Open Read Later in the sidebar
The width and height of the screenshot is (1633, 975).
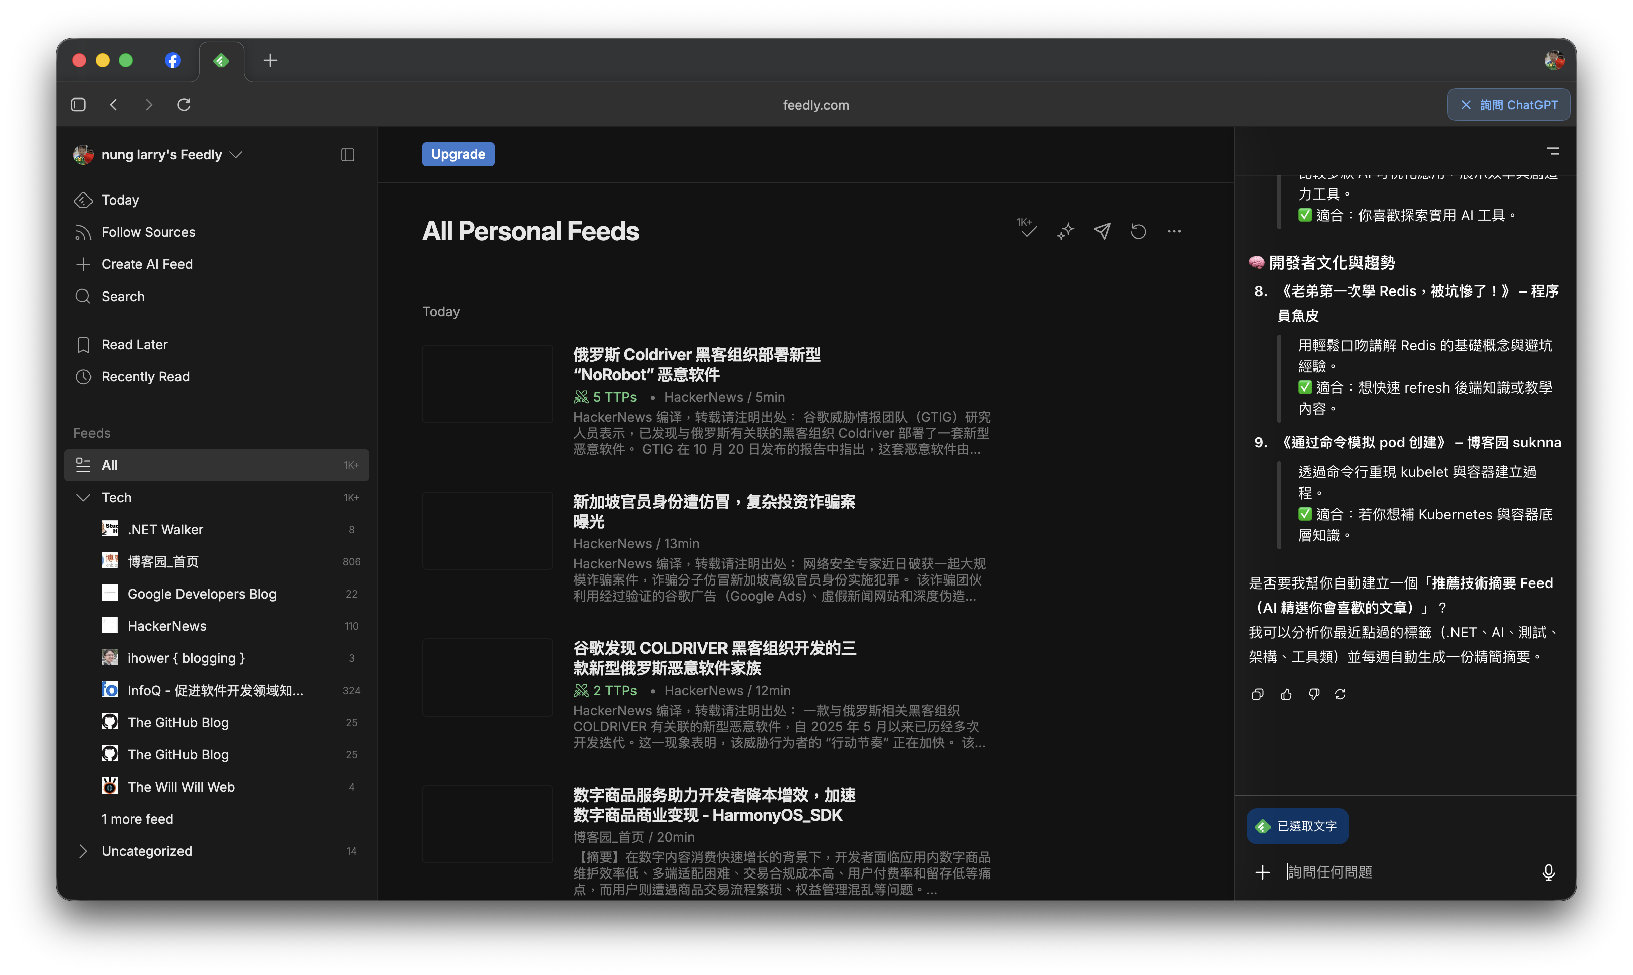pos(134,345)
